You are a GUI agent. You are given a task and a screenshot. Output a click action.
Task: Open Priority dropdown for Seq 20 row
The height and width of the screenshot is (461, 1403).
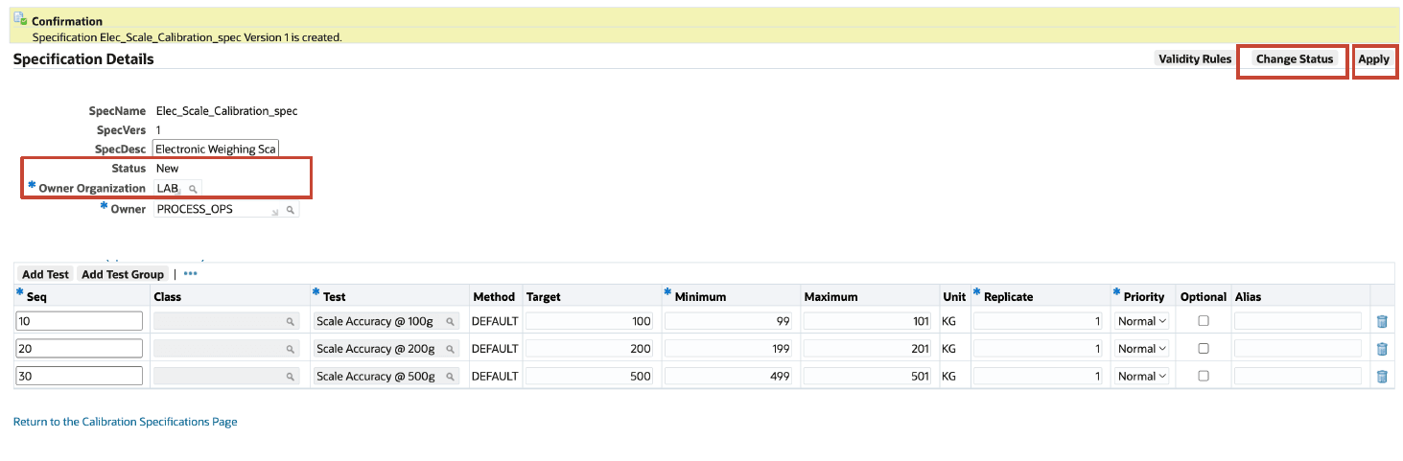point(1142,349)
